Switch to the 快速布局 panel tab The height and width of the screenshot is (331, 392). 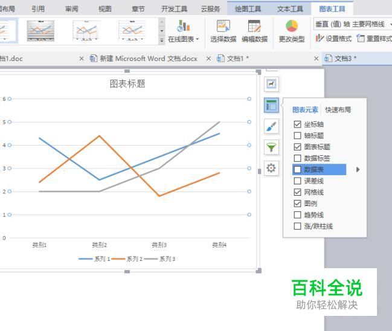click(x=338, y=110)
